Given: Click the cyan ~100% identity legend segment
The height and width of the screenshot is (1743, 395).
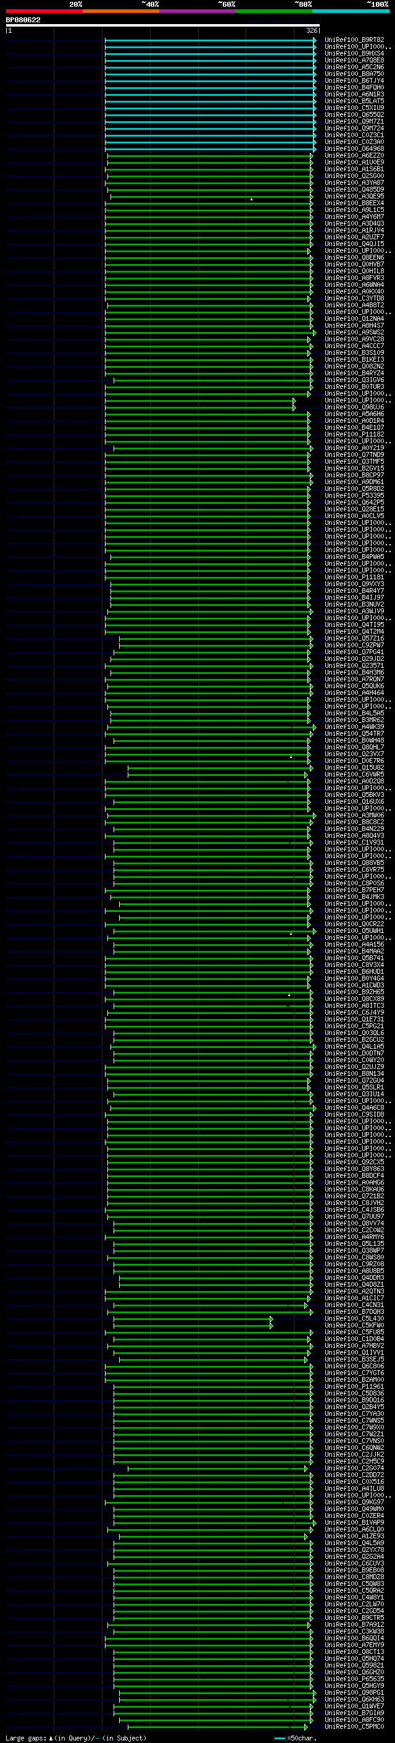Looking at the screenshot, I should [x=351, y=11].
